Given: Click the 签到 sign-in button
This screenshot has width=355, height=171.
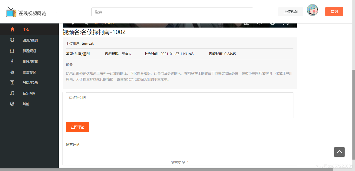Looking at the screenshot, I should 334,11.
